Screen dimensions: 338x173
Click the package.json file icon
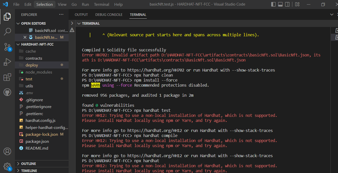tap(21, 141)
